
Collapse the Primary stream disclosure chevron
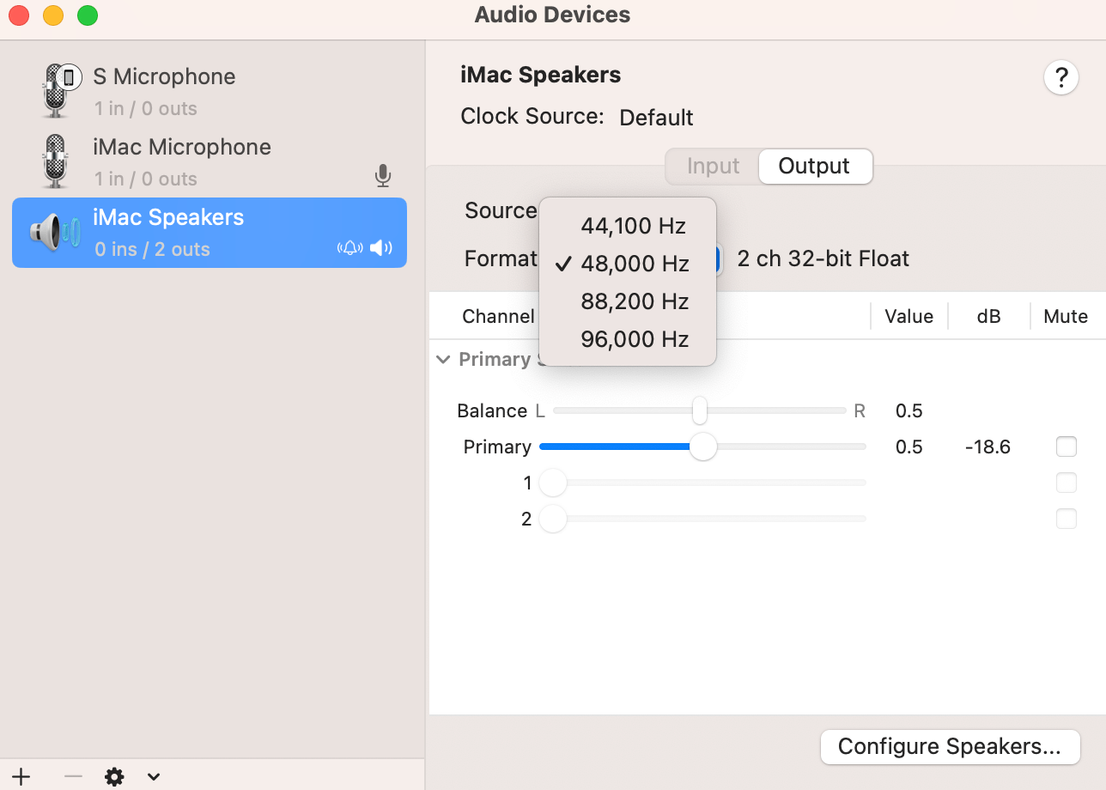pyautogui.click(x=443, y=359)
